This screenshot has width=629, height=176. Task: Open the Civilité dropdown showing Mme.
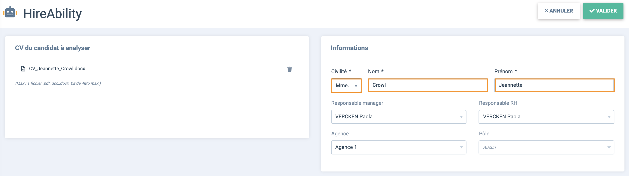[346, 85]
